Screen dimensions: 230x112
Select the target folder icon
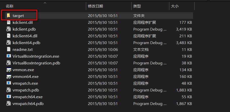pos(9,16)
